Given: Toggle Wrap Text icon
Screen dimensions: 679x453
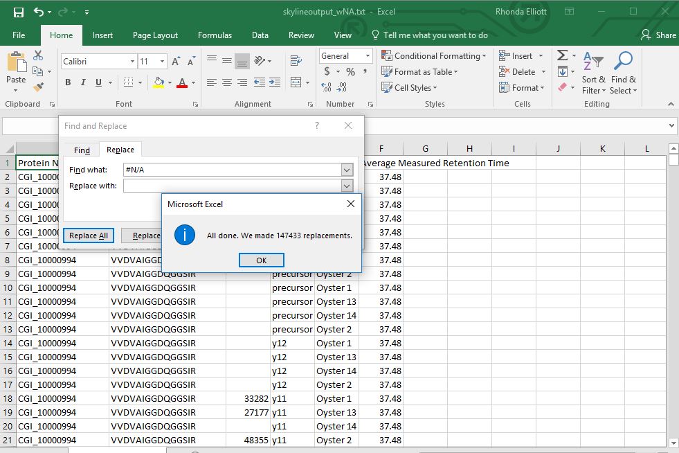Looking at the screenshot, I should [x=296, y=61].
